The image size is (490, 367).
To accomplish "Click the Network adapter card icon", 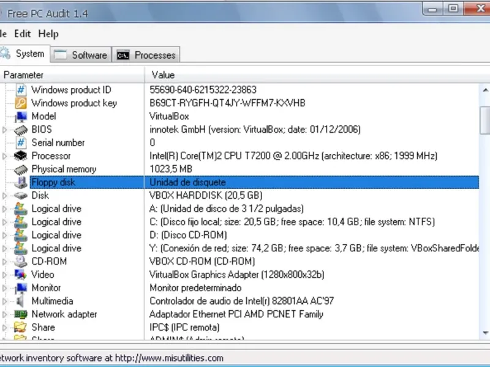I will (x=21, y=314).
